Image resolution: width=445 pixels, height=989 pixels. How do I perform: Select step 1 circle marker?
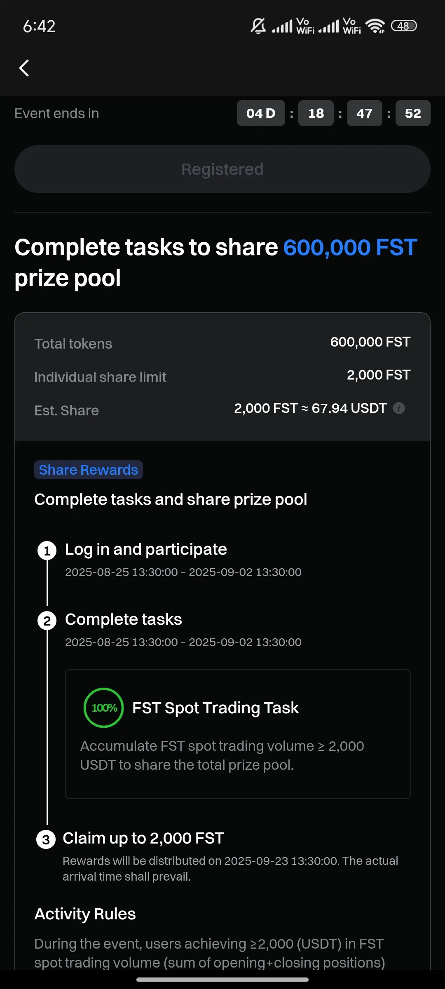pos(47,551)
